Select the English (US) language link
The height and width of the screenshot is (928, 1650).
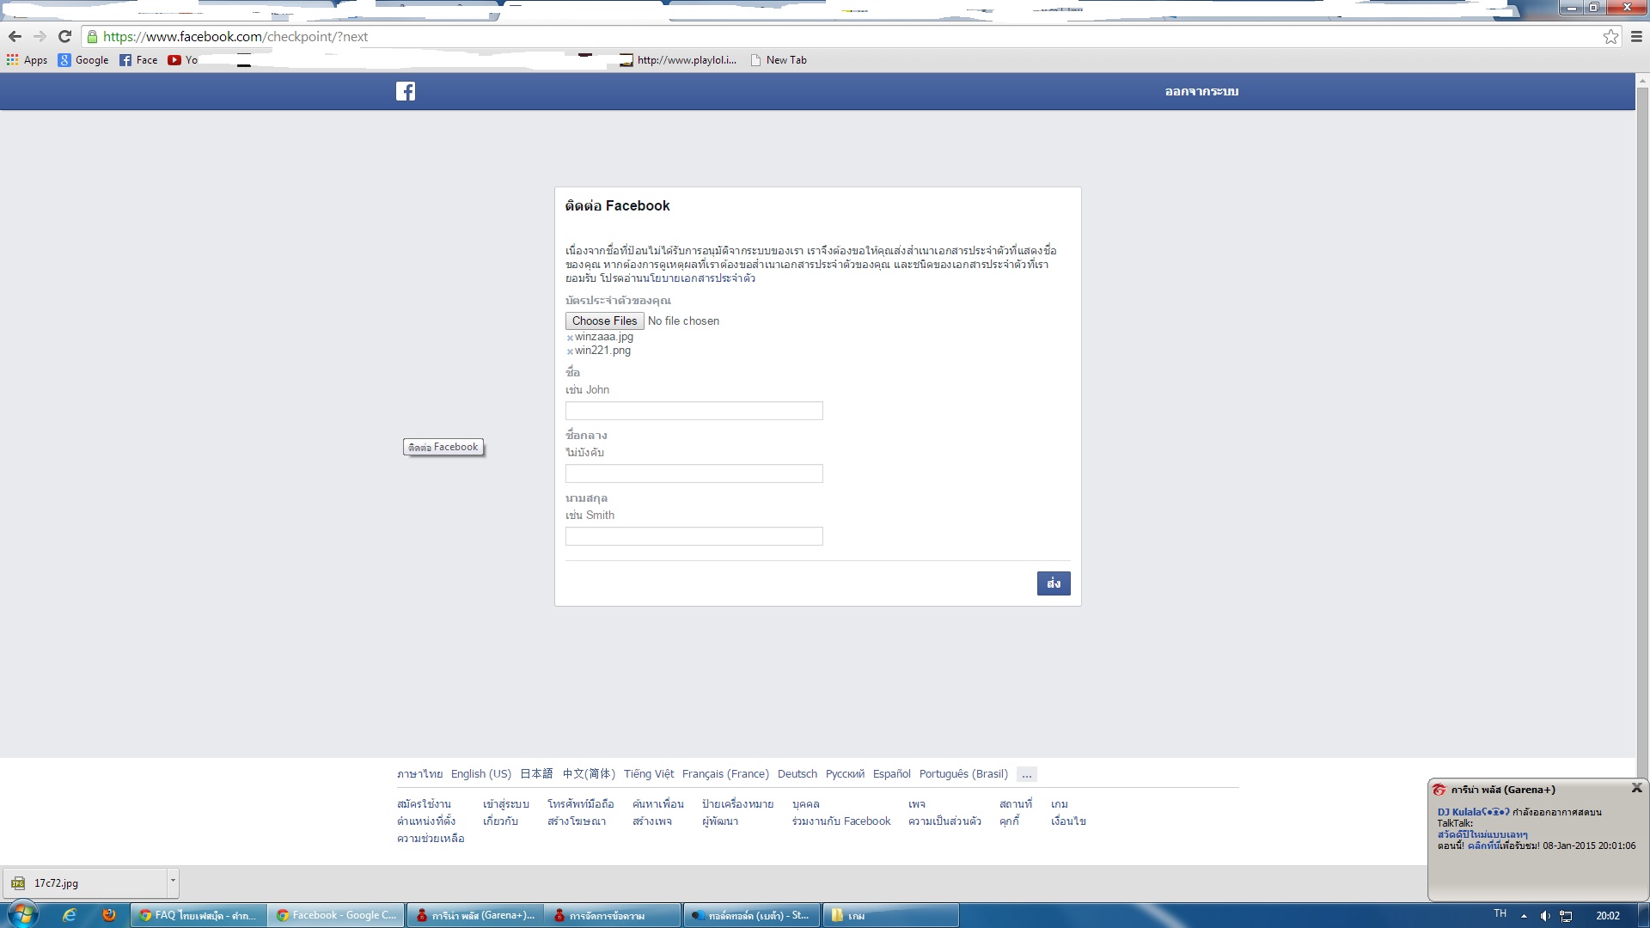480,774
